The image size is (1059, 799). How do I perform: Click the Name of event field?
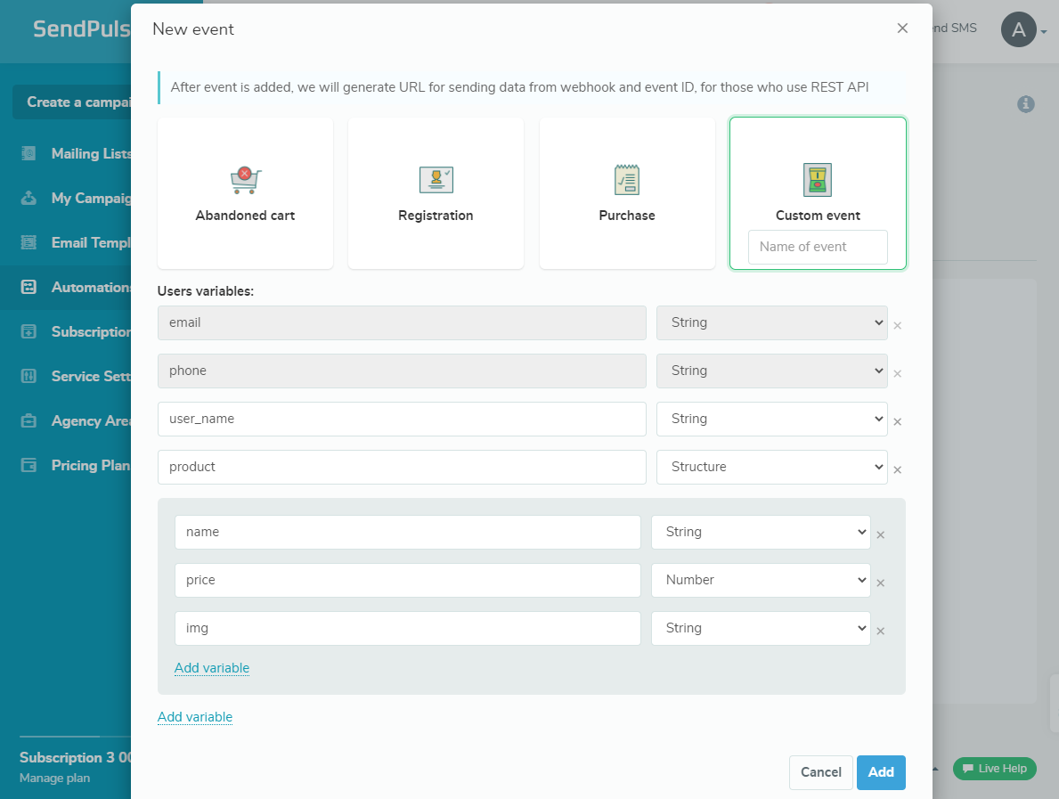[x=817, y=247]
